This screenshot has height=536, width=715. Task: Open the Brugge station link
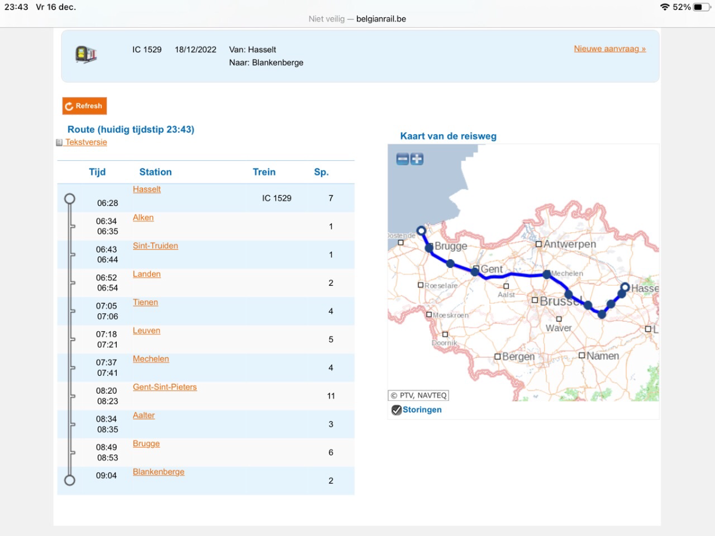coord(146,444)
